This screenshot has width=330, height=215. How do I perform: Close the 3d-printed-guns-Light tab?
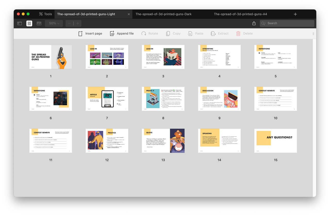pyautogui.click(x=129, y=14)
